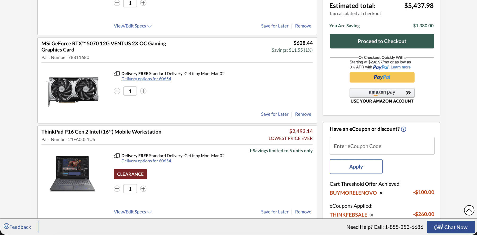Click the -$100.00 threshold discount amount

[x=423, y=192]
